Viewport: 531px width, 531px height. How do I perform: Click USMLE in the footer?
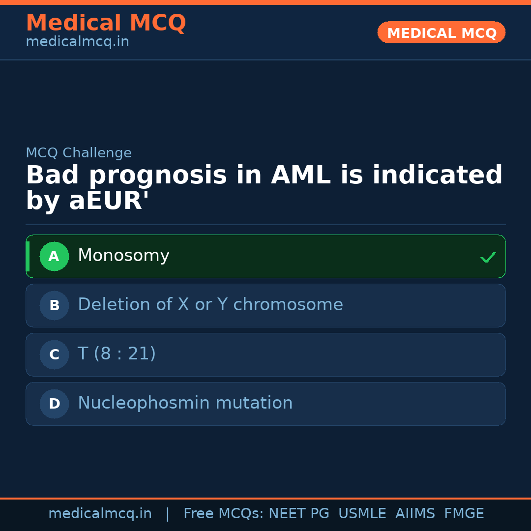[362, 514]
